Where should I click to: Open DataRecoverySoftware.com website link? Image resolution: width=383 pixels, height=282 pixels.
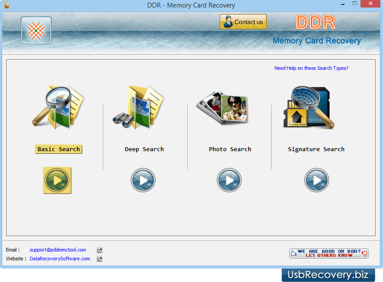click(x=60, y=259)
